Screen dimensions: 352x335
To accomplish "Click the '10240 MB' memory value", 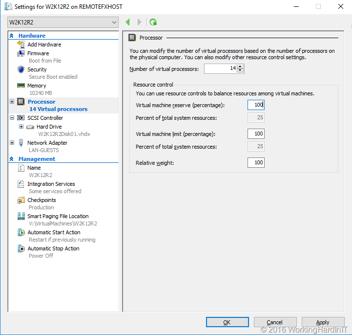I will coord(41,93).
